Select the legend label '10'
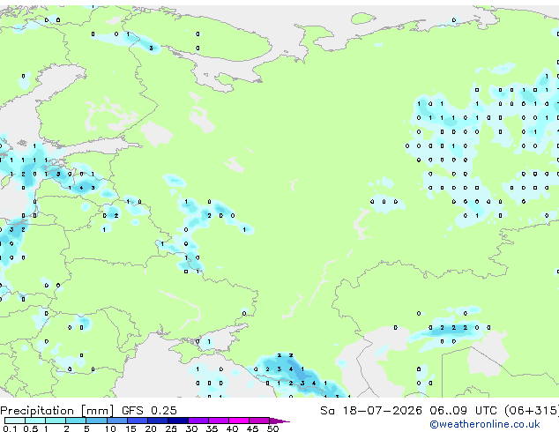 [110, 428]
